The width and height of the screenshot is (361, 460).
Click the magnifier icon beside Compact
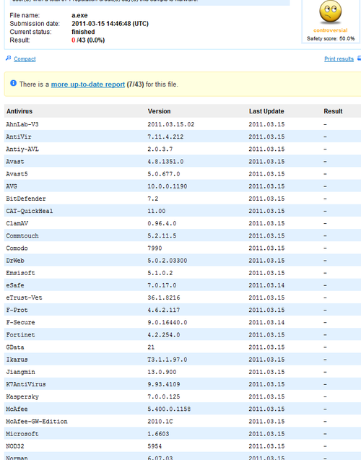click(8, 58)
